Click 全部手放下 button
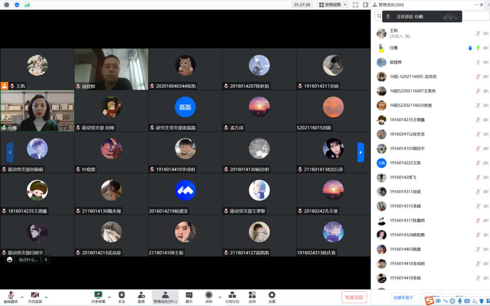Screen dimensions: 490x306 (403, 298)
